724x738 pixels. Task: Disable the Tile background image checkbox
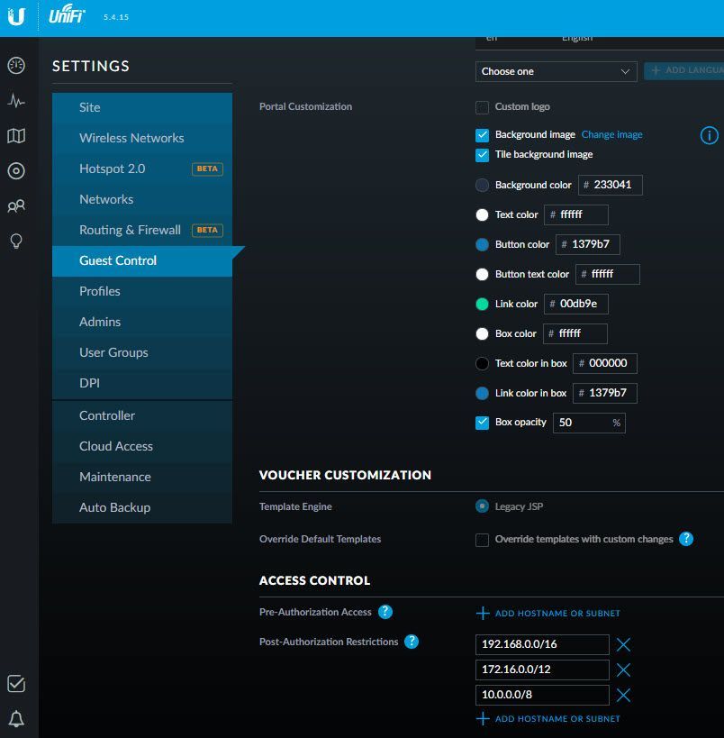tap(483, 155)
